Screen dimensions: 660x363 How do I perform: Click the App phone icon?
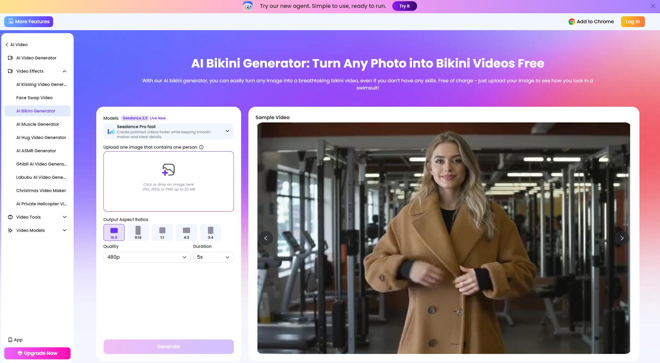10,340
